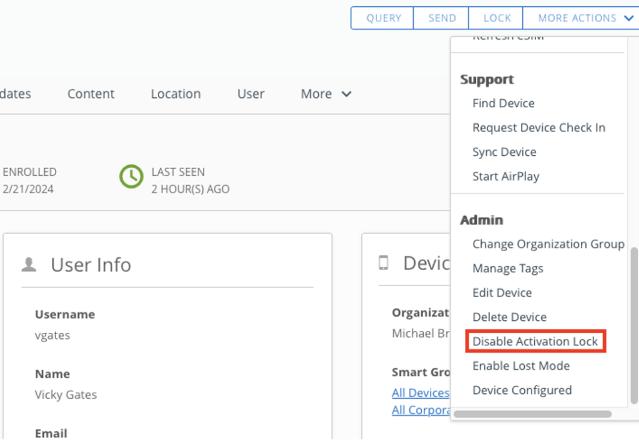The width and height of the screenshot is (639, 440).
Task: Click the Device Info phone icon
Action: pos(384,263)
